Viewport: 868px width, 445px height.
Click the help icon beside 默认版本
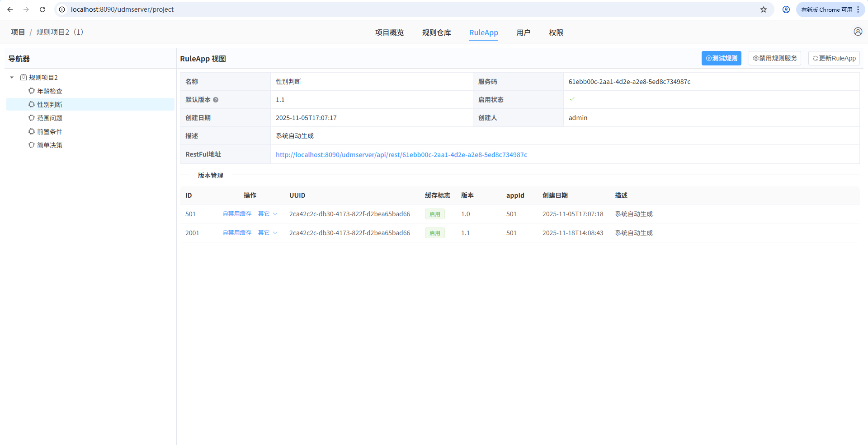click(x=216, y=100)
